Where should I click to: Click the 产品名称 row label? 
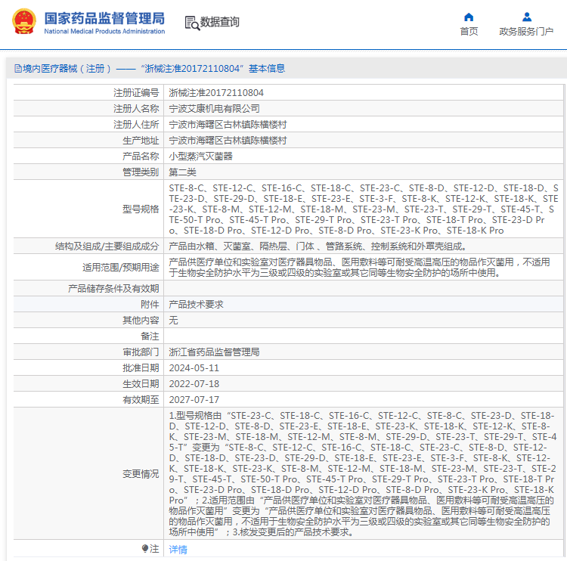tap(141, 157)
